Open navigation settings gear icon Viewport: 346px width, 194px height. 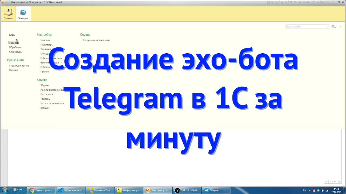click(333, 26)
